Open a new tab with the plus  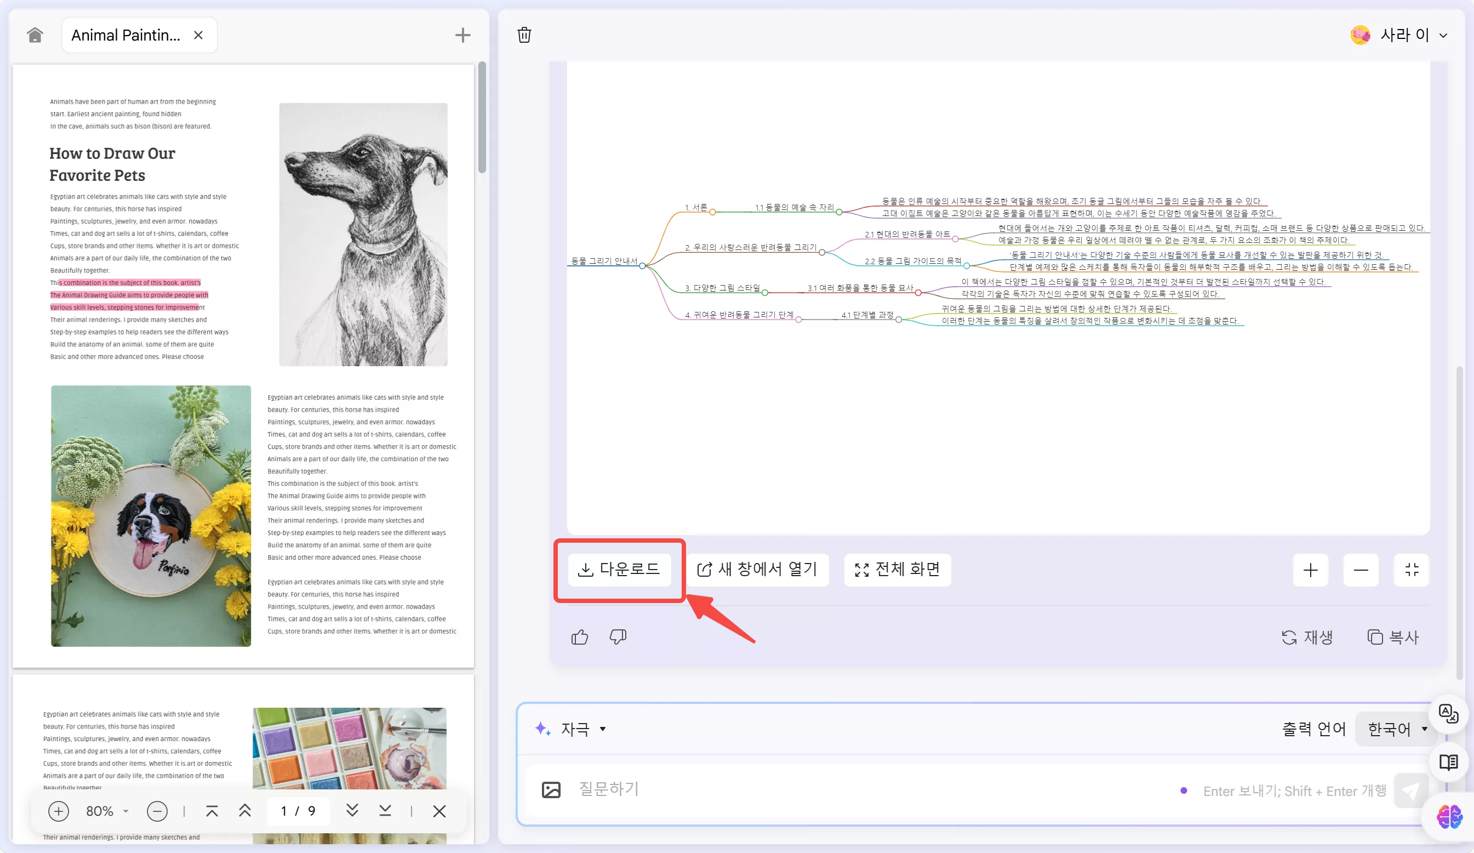click(x=462, y=35)
